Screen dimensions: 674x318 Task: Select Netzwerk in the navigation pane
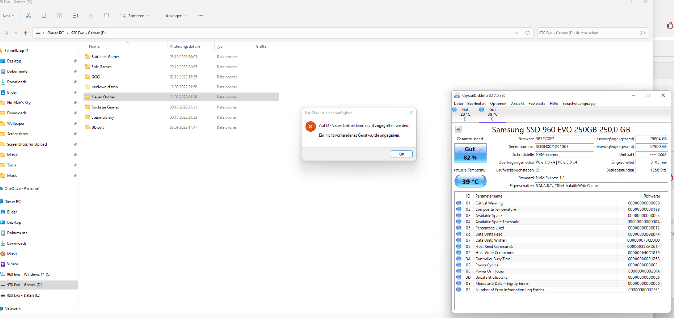click(x=12, y=308)
